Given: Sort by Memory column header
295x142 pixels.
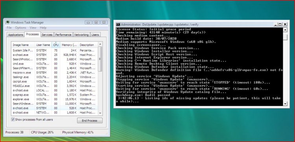Looking at the screenshot, I should (x=69, y=45).
